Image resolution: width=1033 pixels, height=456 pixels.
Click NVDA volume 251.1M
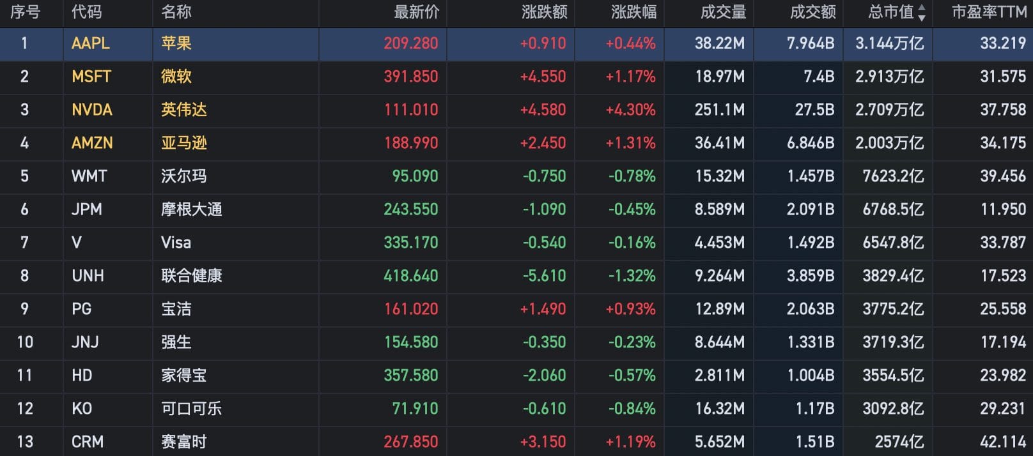pyautogui.click(x=720, y=110)
